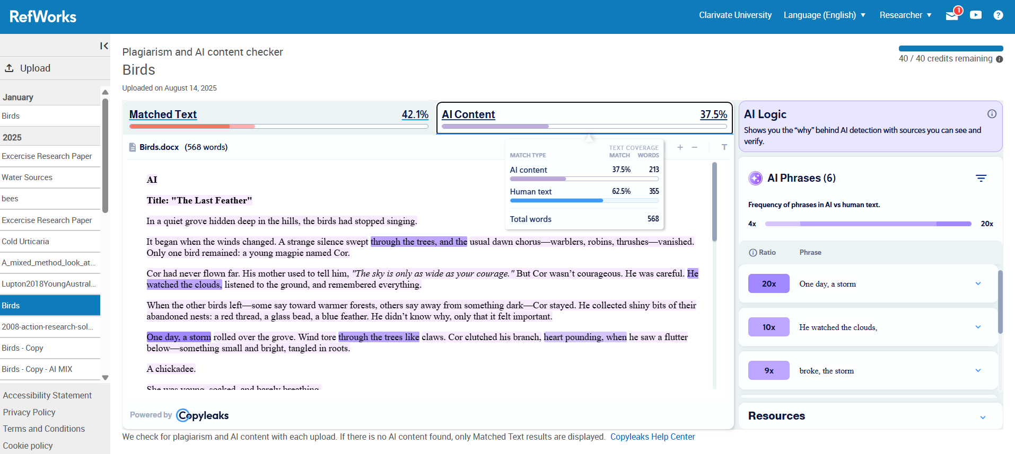
Task: Open A_mixed_method_look_at... document
Action: point(50,263)
